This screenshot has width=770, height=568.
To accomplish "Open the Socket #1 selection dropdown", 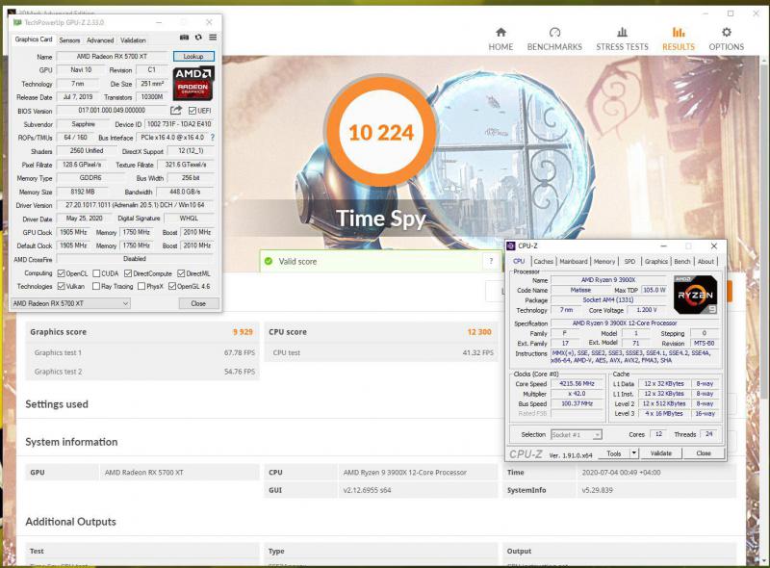I will (576, 434).
